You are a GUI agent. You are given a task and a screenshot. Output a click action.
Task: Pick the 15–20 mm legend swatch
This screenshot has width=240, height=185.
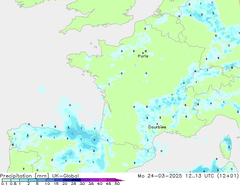pos(59,180)
